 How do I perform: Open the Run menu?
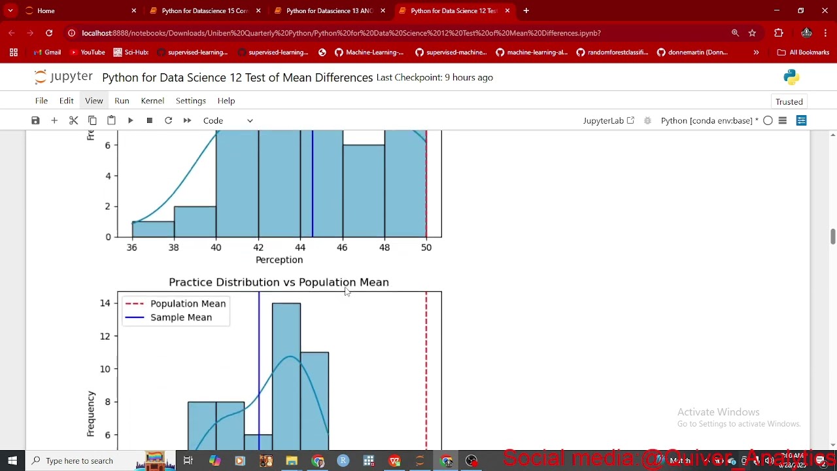tap(122, 101)
